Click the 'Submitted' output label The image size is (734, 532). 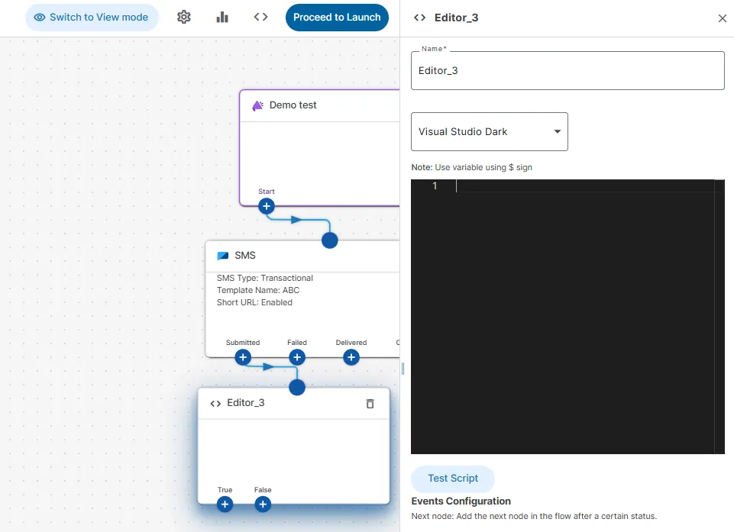tap(242, 343)
